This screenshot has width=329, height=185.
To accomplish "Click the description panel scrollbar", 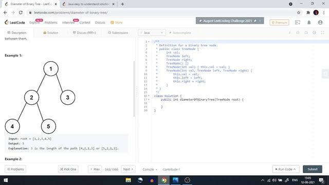I will click(x=134, y=89).
